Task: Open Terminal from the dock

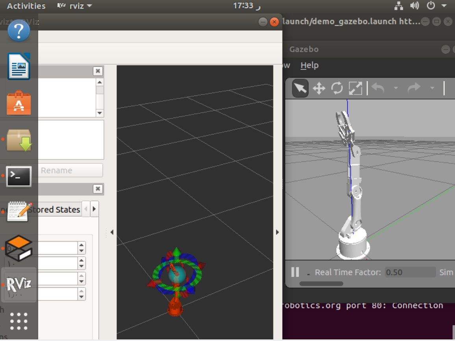Action: click(19, 176)
